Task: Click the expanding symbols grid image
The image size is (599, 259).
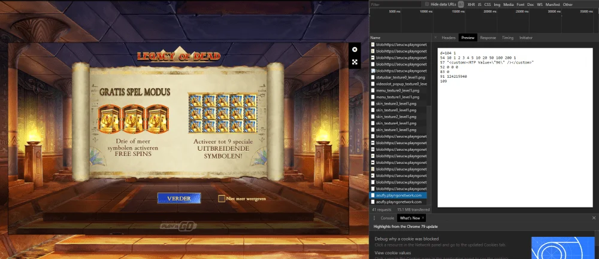Action: [222, 113]
